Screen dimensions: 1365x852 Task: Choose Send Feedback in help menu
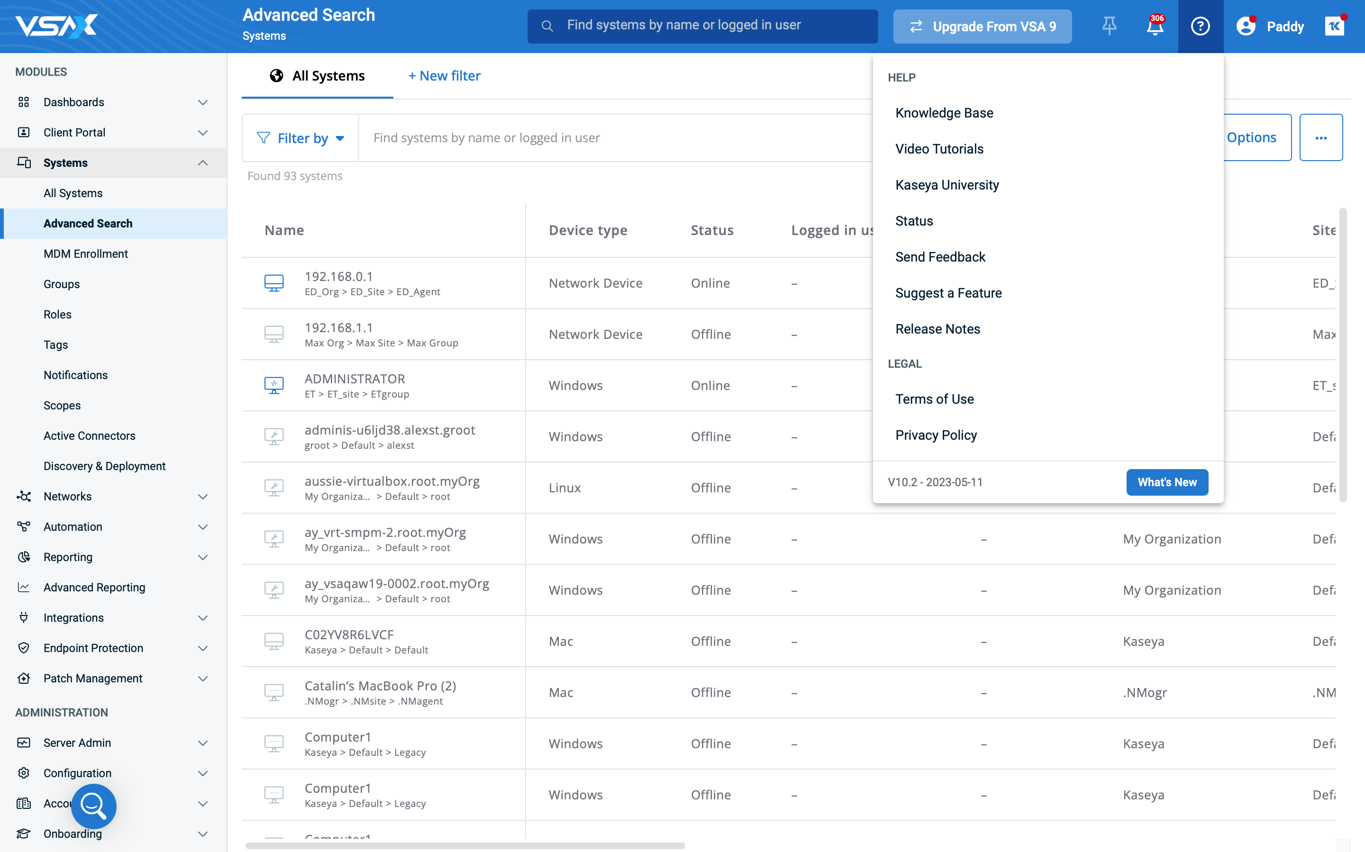coord(940,257)
